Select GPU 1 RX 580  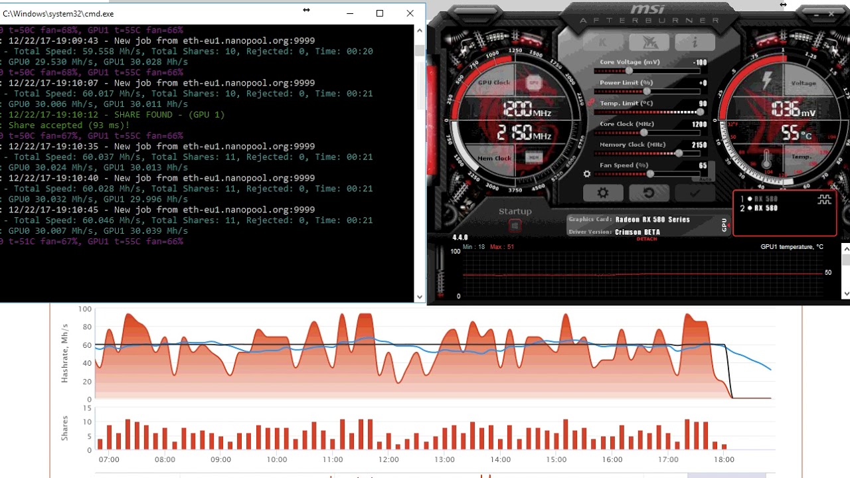[x=760, y=199]
